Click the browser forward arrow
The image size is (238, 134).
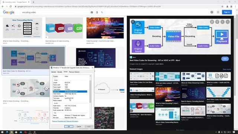(7, 7)
